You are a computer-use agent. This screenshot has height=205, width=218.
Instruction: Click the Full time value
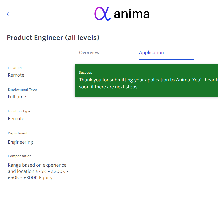click(17, 97)
